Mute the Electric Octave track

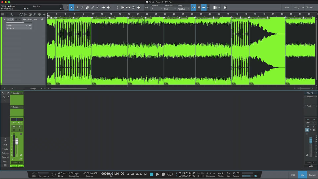point(8,20)
